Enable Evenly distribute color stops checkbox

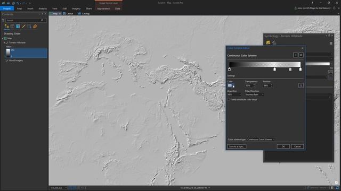tap(229, 100)
